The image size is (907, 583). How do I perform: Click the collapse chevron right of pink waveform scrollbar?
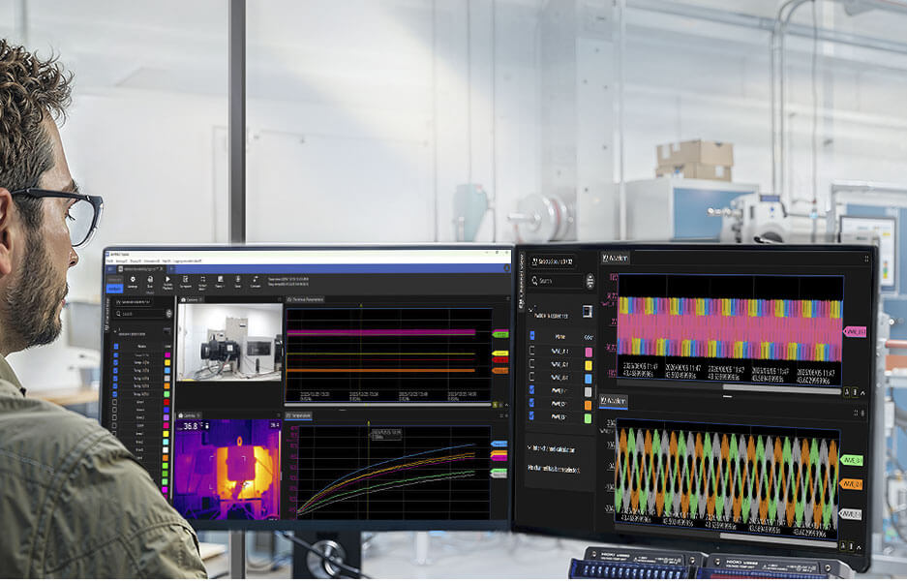(863, 393)
